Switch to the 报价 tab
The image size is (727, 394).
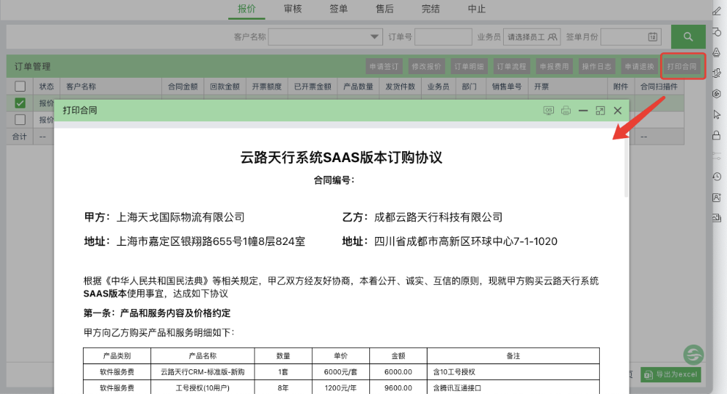[246, 9]
